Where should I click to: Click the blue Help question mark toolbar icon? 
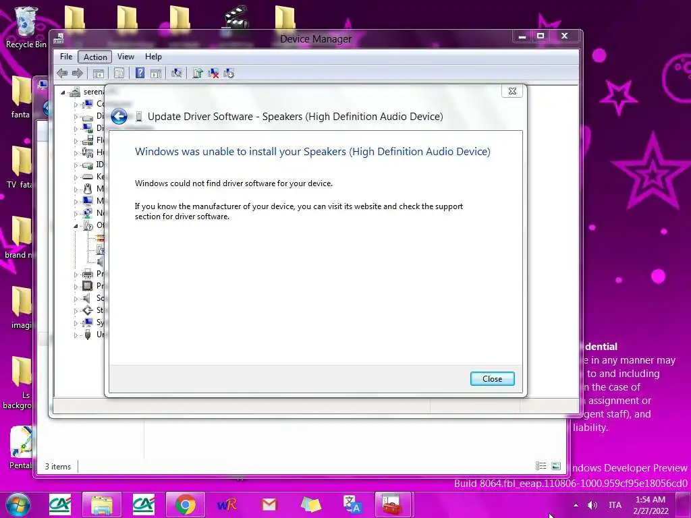140,73
